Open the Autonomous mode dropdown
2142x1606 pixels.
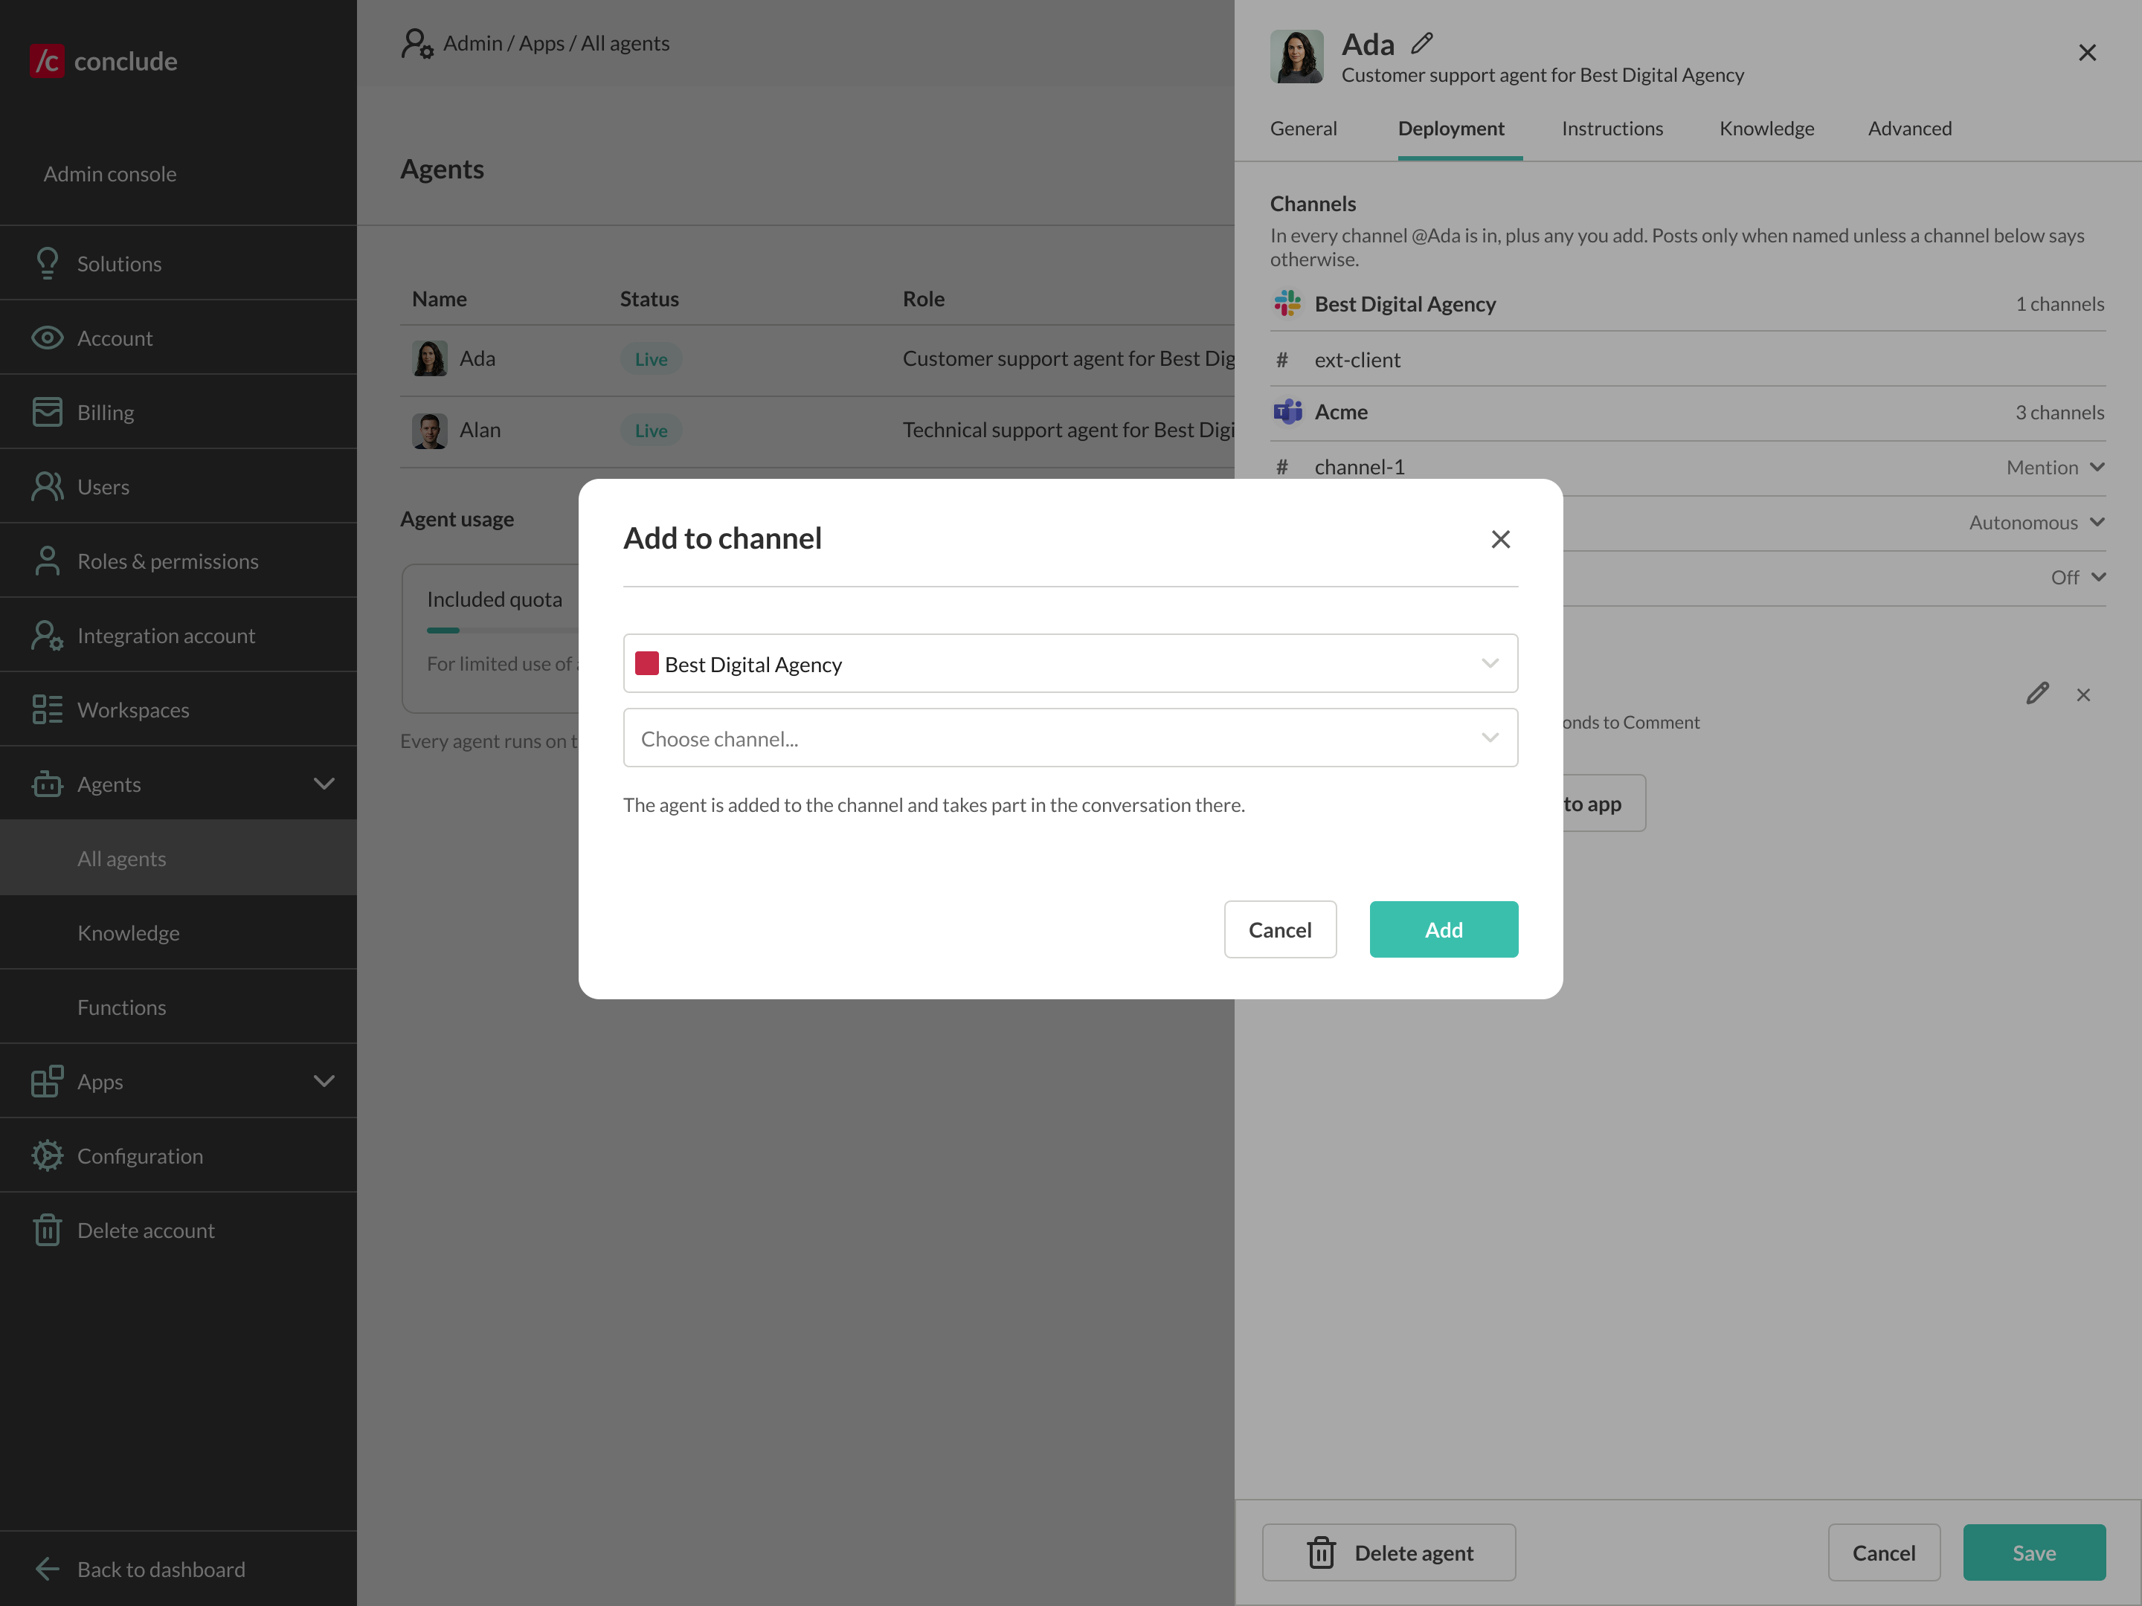2037,523
